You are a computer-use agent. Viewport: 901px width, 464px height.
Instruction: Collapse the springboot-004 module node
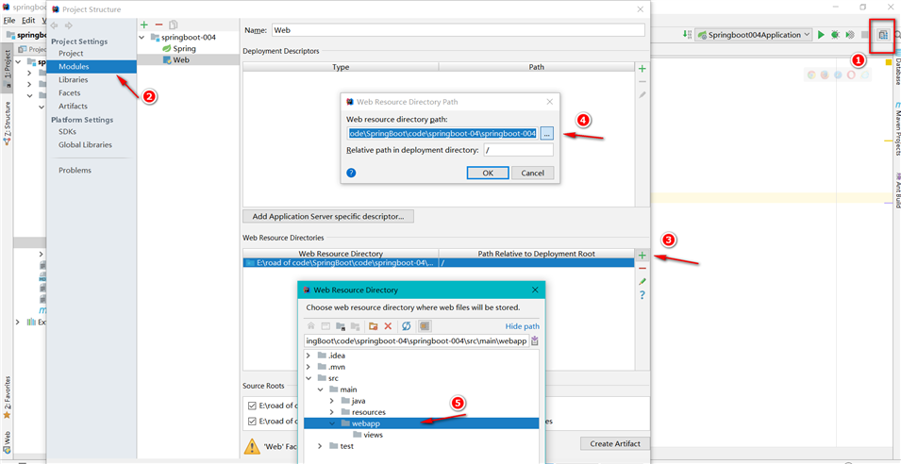(142, 38)
